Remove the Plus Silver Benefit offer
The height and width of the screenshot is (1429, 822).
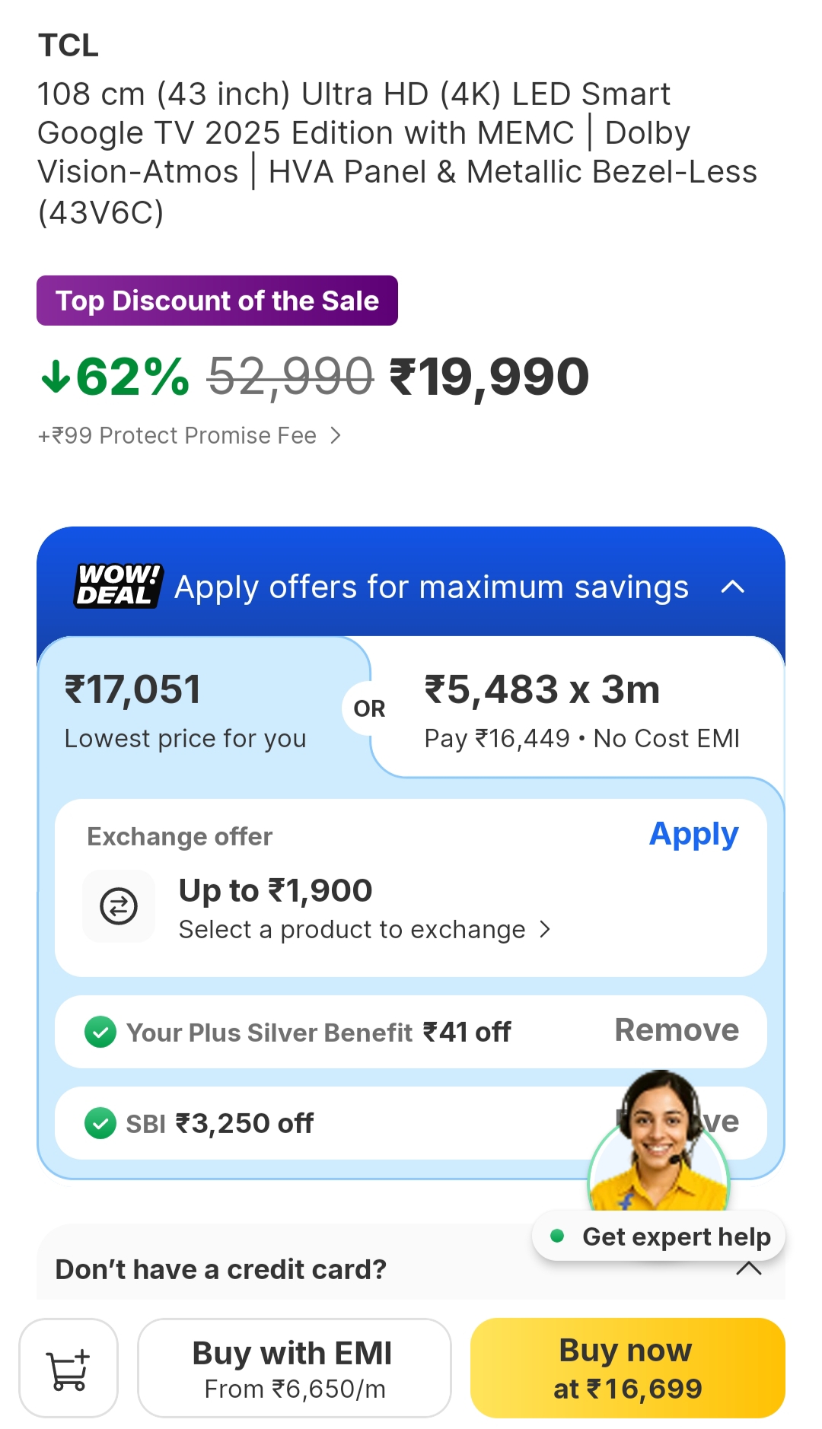(x=677, y=1030)
